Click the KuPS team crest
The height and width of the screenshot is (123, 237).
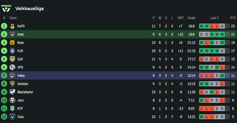pyautogui.click(x=12, y=26)
